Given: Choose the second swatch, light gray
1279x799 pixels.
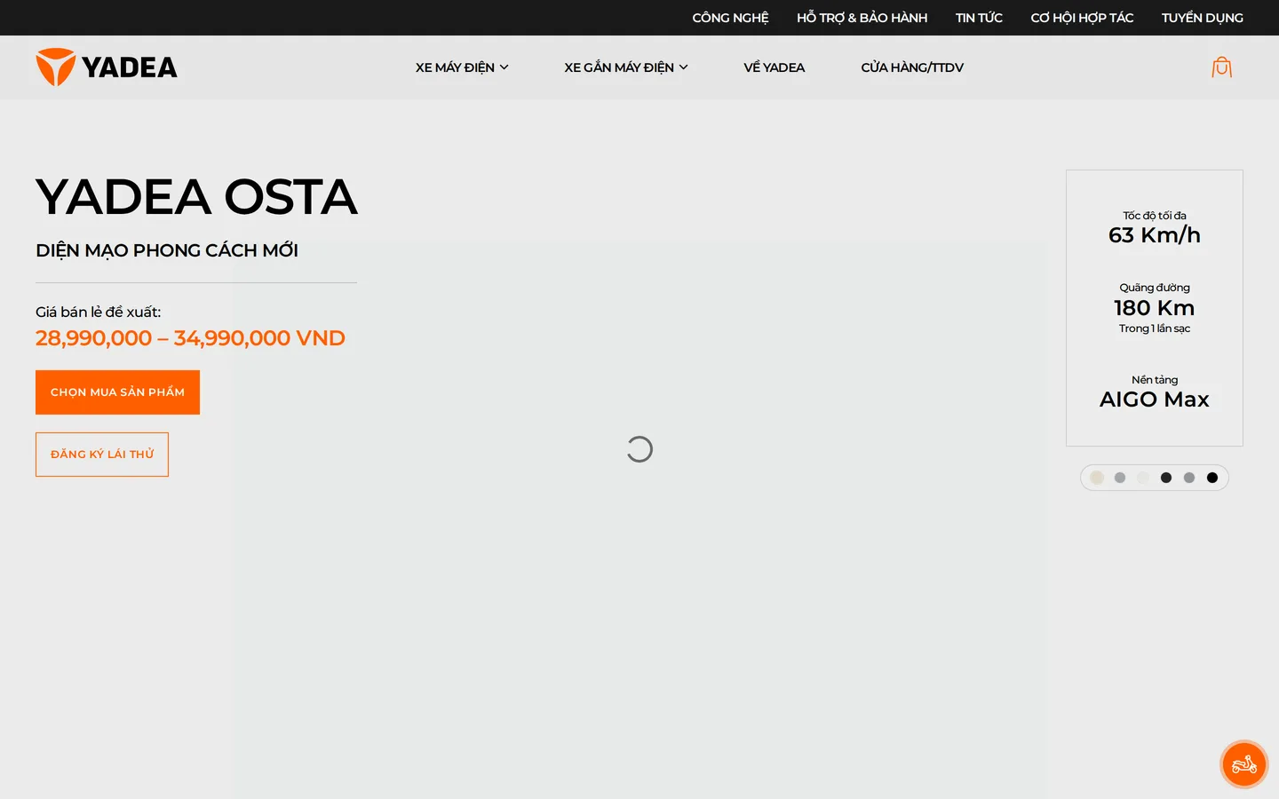Looking at the screenshot, I should click(x=1120, y=478).
